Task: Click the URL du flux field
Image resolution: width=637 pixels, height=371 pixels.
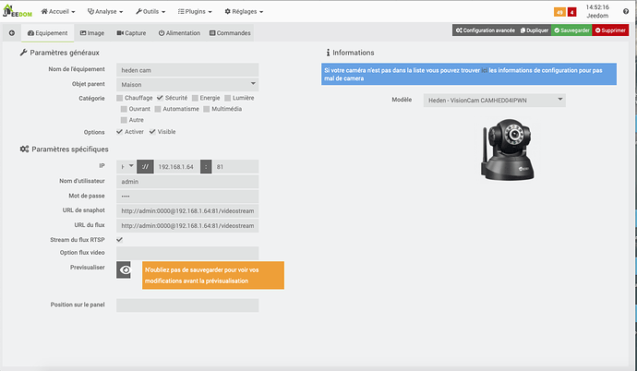Action: (x=187, y=225)
